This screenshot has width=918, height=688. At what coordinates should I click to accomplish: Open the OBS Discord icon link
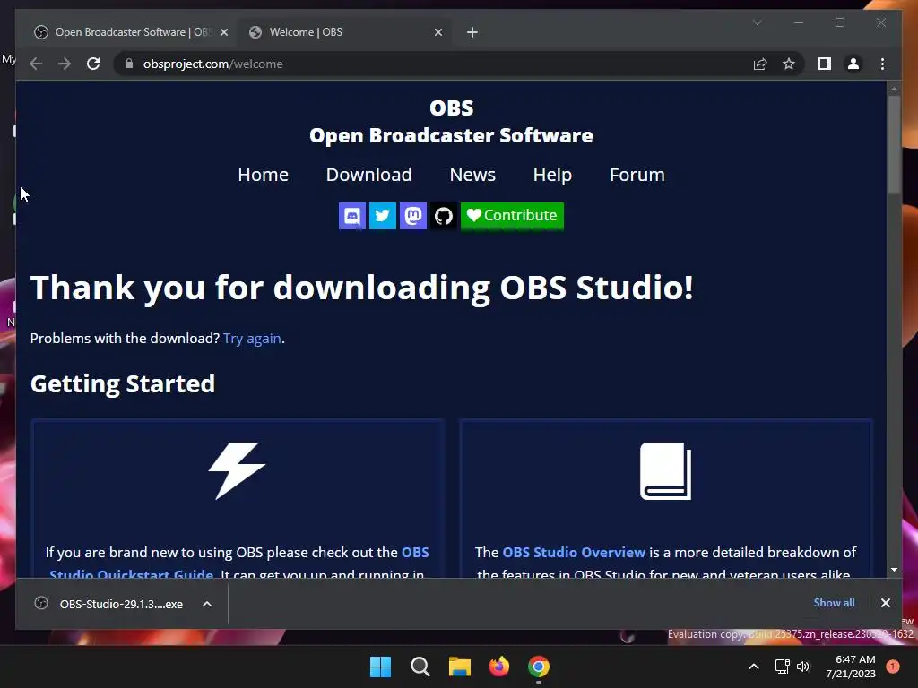pyautogui.click(x=351, y=216)
